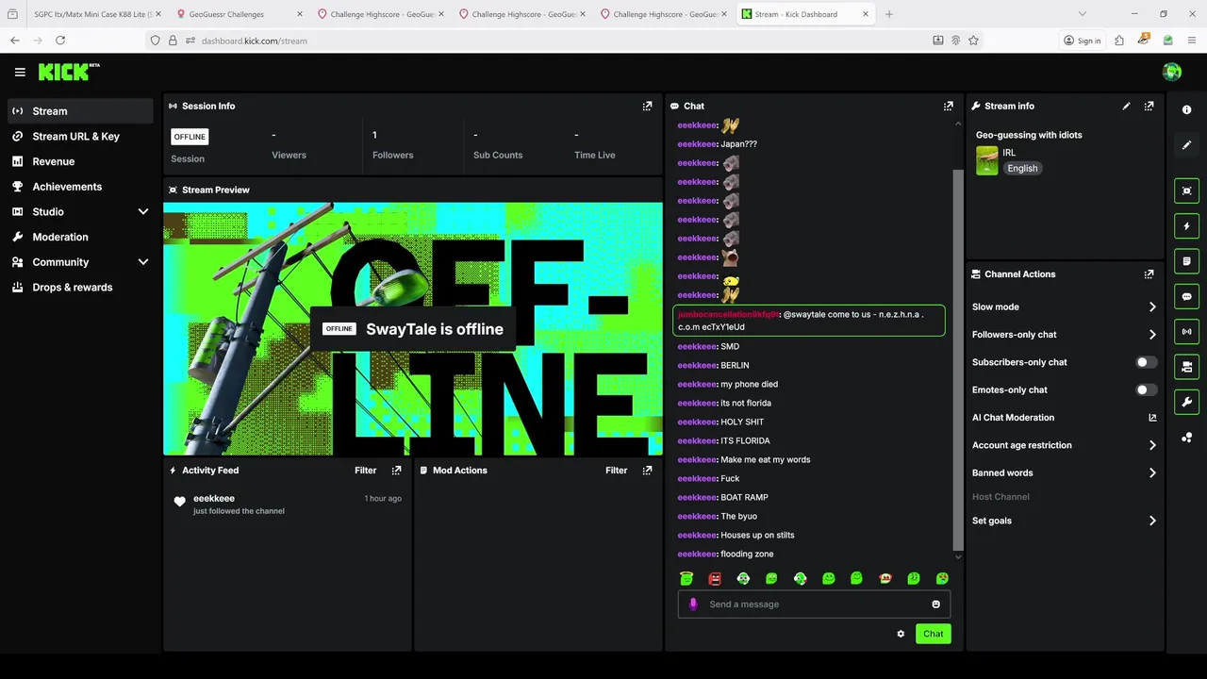The height and width of the screenshot is (679, 1207).
Task: Click the 'BOAT RAMP' chat message
Action: coord(744,497)
